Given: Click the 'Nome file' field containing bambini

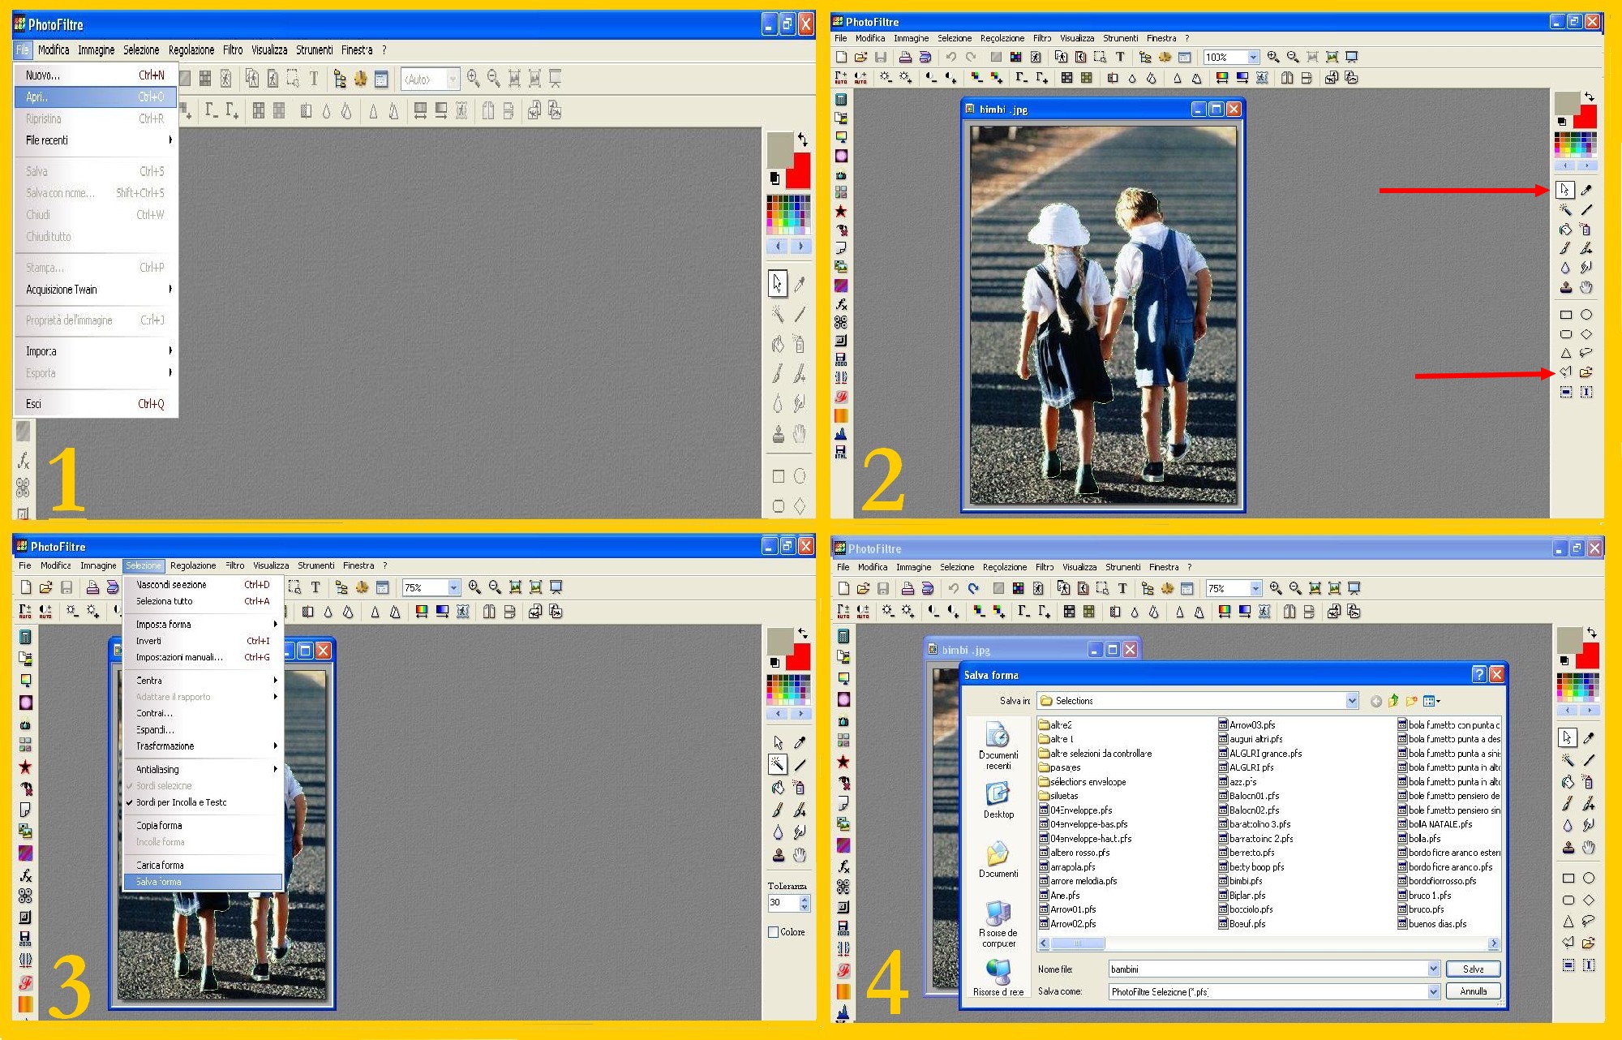Looking at the screenshot, I should (1268, 969).
